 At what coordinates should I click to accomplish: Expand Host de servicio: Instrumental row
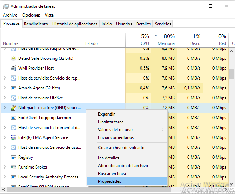point(5,128)
